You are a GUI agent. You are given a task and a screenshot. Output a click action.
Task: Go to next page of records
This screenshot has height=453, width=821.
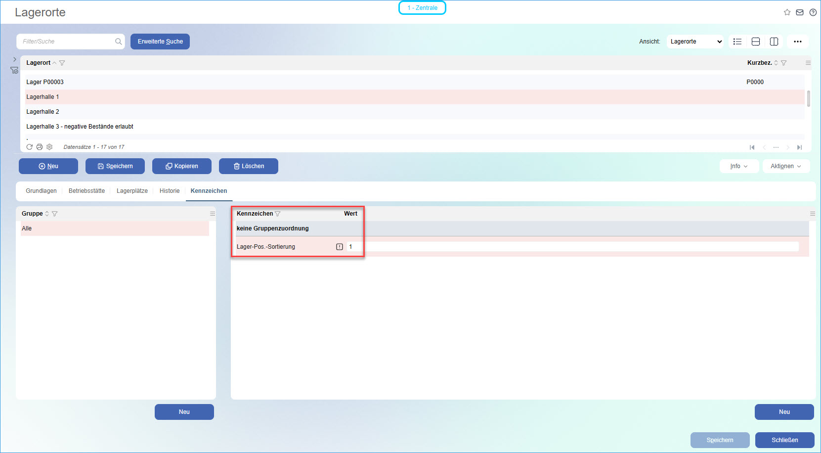pos(788,147)
